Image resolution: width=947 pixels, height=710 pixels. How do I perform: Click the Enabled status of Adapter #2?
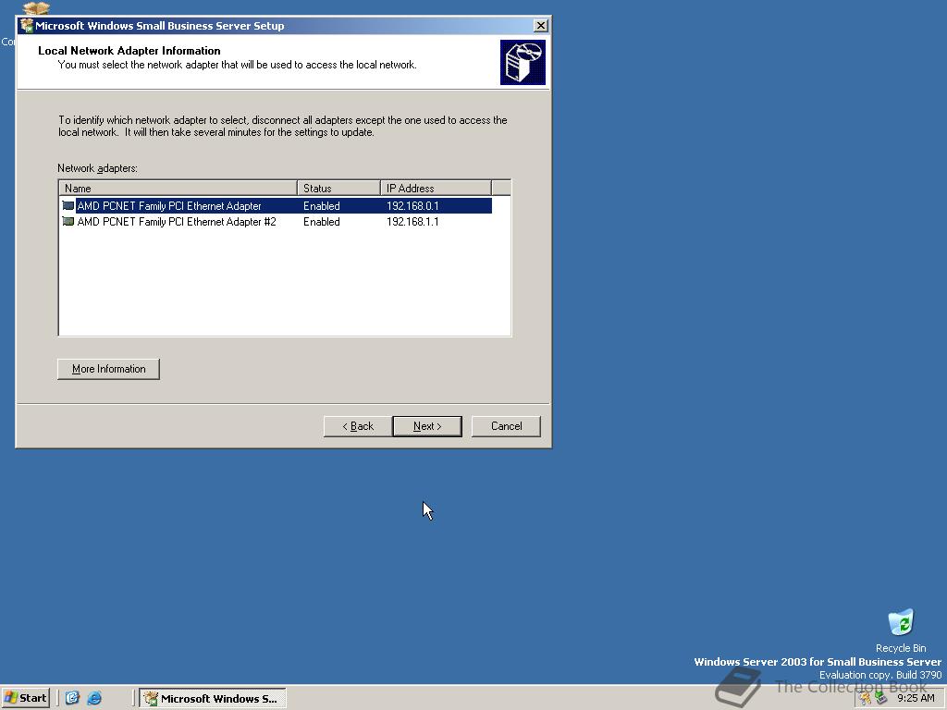coord(321,222)
